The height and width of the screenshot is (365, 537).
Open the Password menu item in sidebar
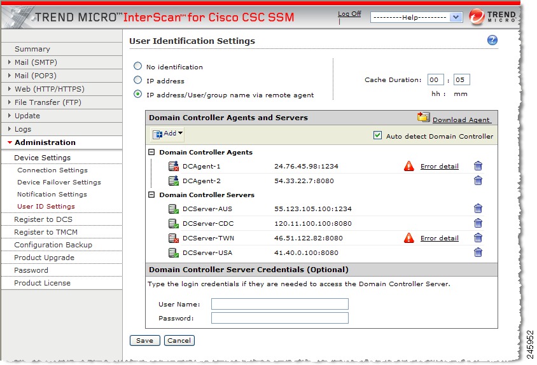tap(31, 270)
